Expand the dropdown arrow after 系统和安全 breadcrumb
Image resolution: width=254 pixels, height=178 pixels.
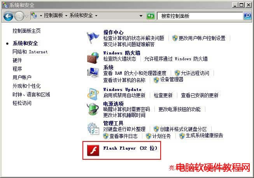click(x=96, y=16)
